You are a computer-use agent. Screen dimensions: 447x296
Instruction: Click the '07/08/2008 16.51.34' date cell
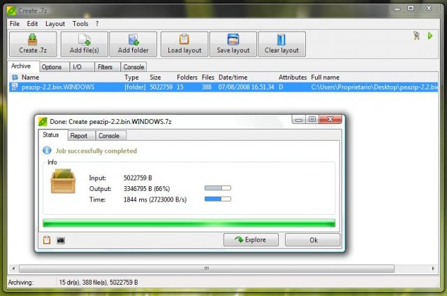tap(246, 87)
